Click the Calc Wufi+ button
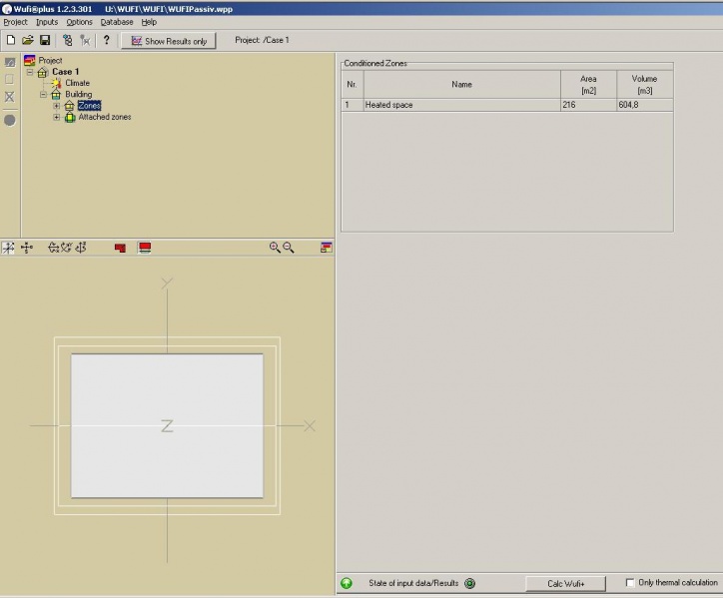The width and height of the screenshot is (723, 598). pos(565,583)
